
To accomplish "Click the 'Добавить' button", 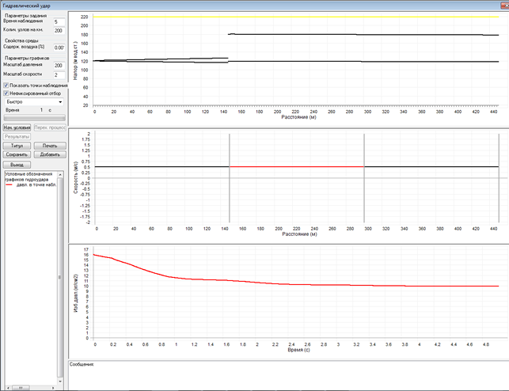I will (49, 154).
